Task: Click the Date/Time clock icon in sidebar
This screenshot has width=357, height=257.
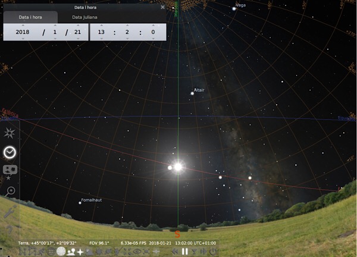Action: tap(10, 152)
